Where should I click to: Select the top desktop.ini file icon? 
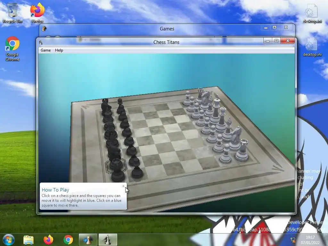[x=312, y=13]
